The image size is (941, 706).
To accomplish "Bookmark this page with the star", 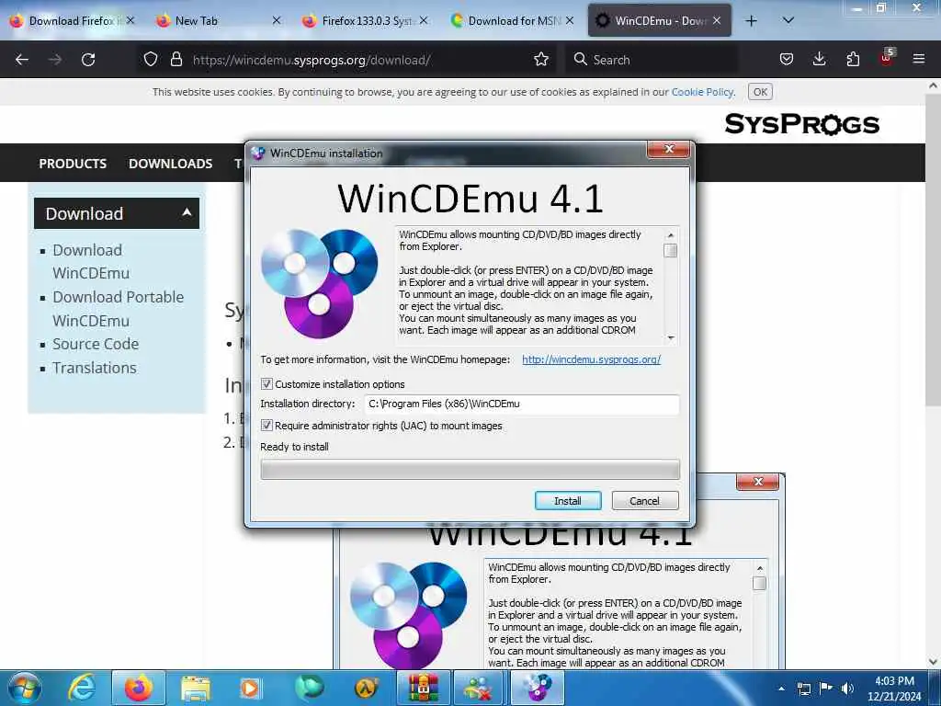I will 541,60.
